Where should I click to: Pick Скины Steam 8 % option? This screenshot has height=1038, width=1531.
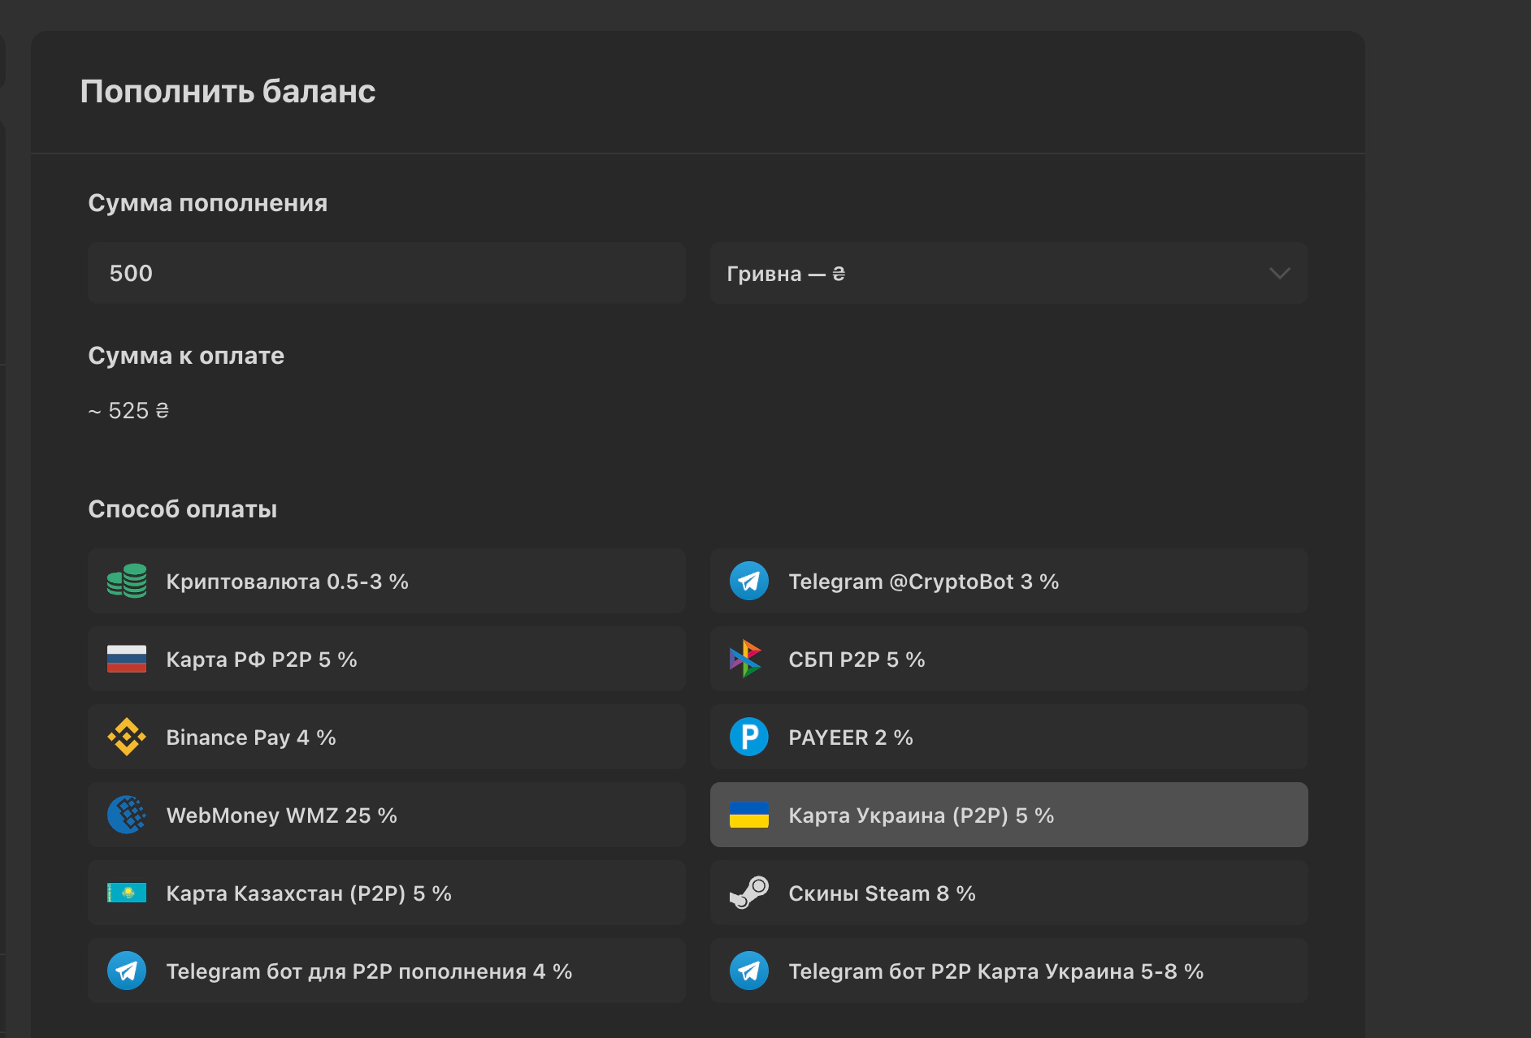tap(1008, 893)
